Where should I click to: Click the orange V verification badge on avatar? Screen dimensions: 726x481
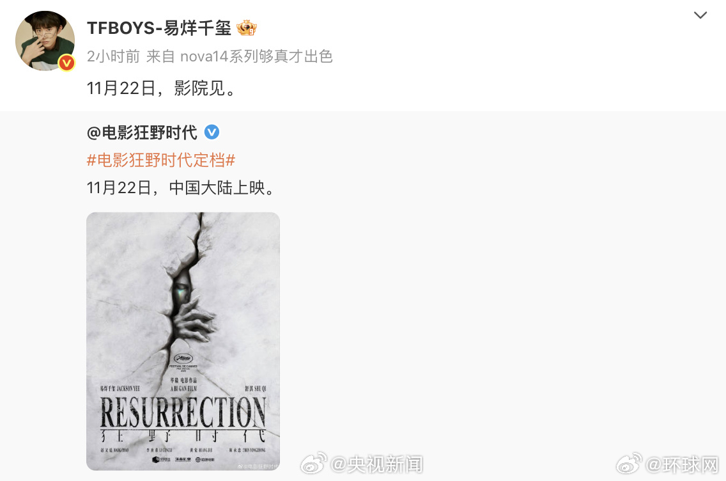(x=66, y=63)
